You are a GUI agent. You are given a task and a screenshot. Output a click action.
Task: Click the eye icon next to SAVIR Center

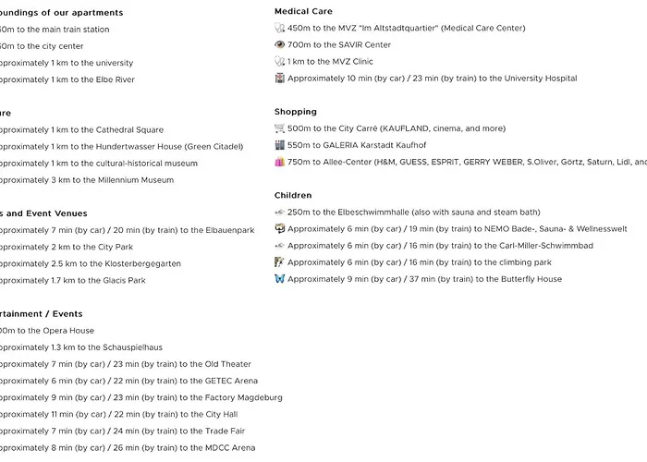point(280,44)
